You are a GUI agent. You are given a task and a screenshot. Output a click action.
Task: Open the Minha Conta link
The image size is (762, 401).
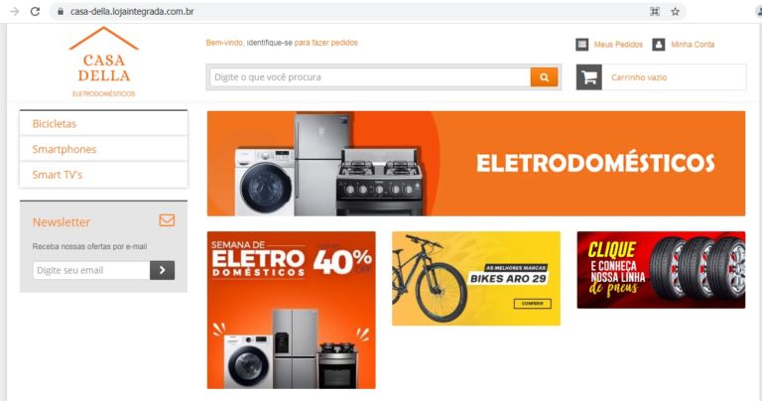point(693,45)
